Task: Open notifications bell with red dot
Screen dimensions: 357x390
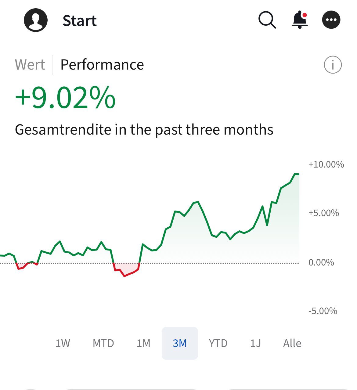Action: [x=300, y=20]
